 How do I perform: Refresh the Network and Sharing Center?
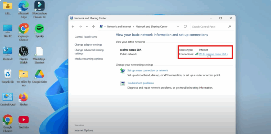(x=185, y=27)
